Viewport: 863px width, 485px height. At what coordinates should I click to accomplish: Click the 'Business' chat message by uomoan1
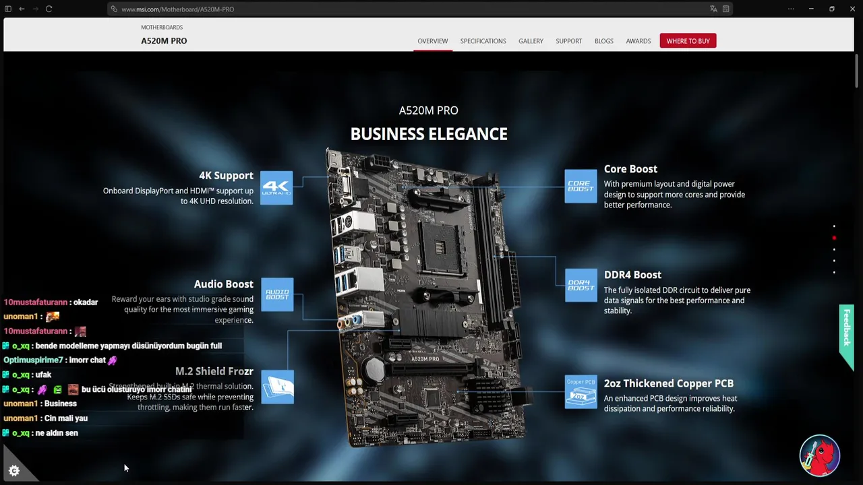point(61,403)
